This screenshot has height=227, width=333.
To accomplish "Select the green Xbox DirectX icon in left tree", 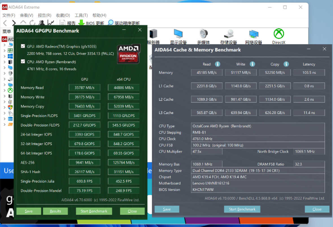I will (x=10, y=90).
